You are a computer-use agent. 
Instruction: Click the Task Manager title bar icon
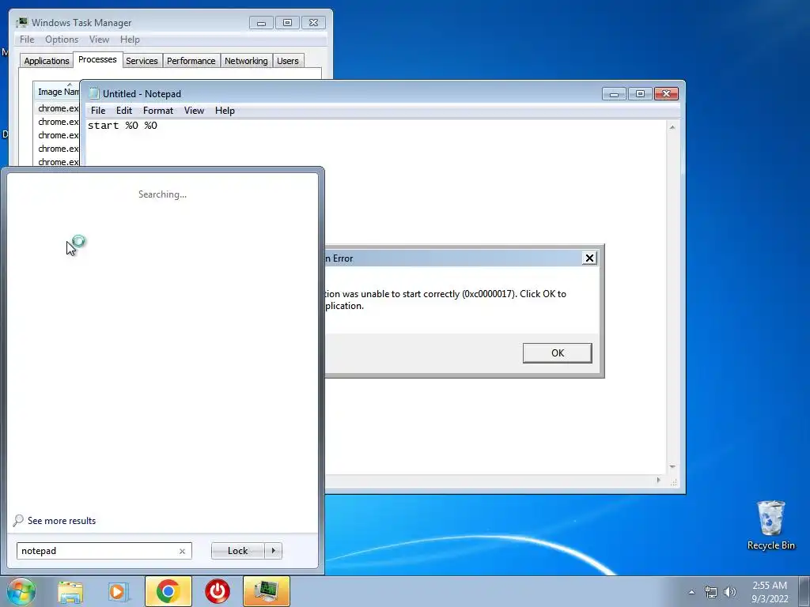pos(21,23)
